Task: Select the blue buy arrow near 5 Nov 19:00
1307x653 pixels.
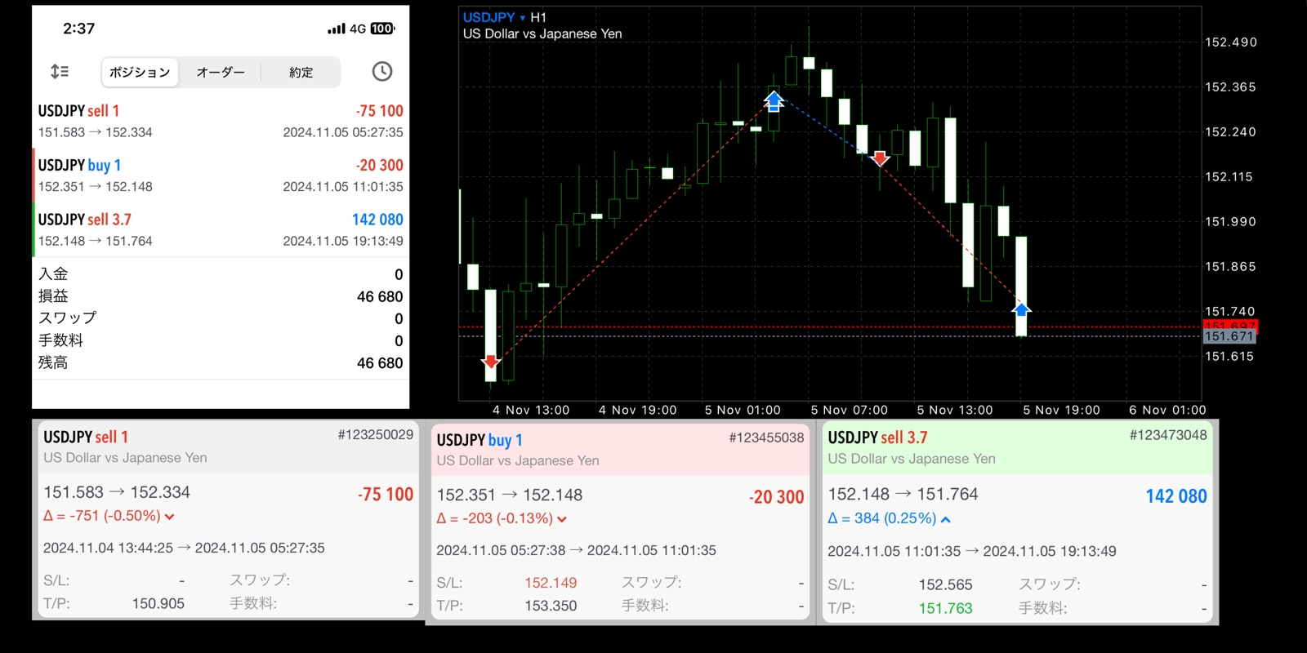Action: click(x=1021, y=309)
